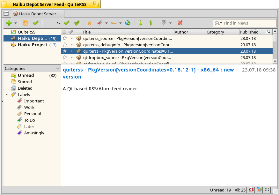Toggle star on quiterss_source row
Image resolution: width=279 pixels, height=195 pixels.
[65, 39]
